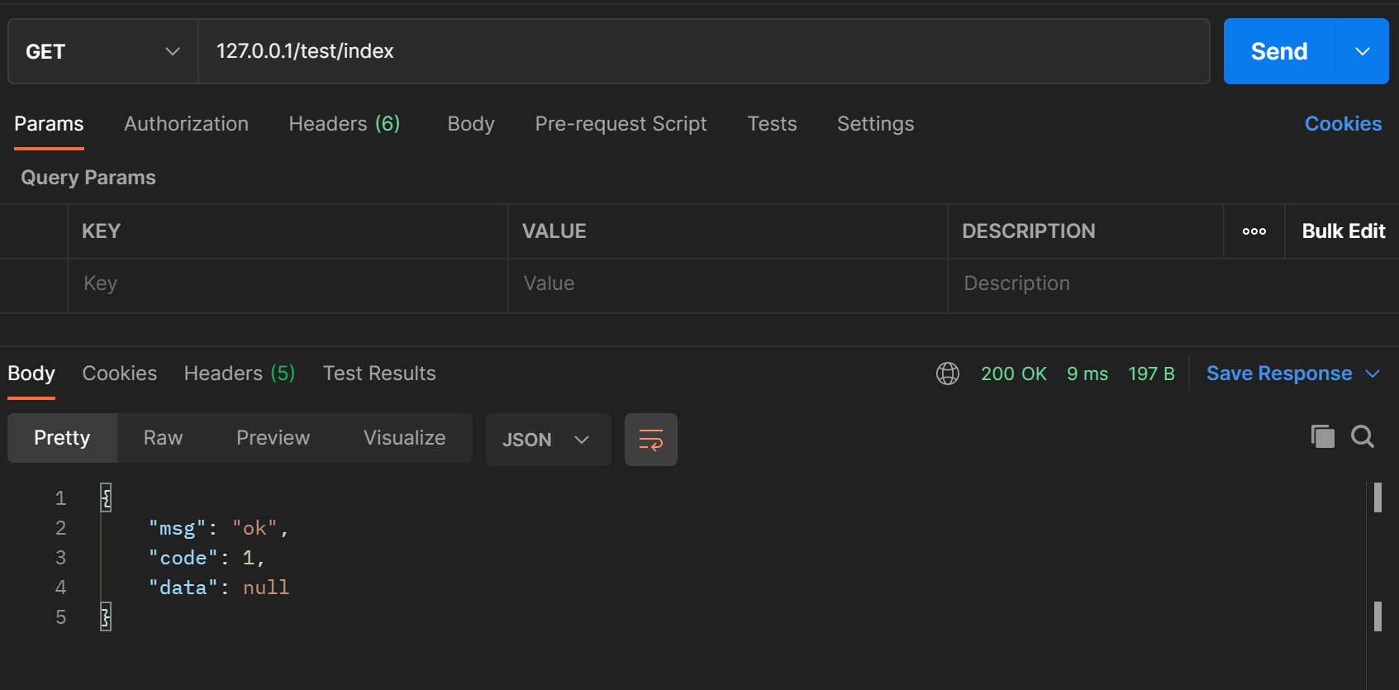The height and width of the screenshot is (690, 1399).
Task: Open the GET method dropdown
Action: pyautogui.click(x=102, y=51)
